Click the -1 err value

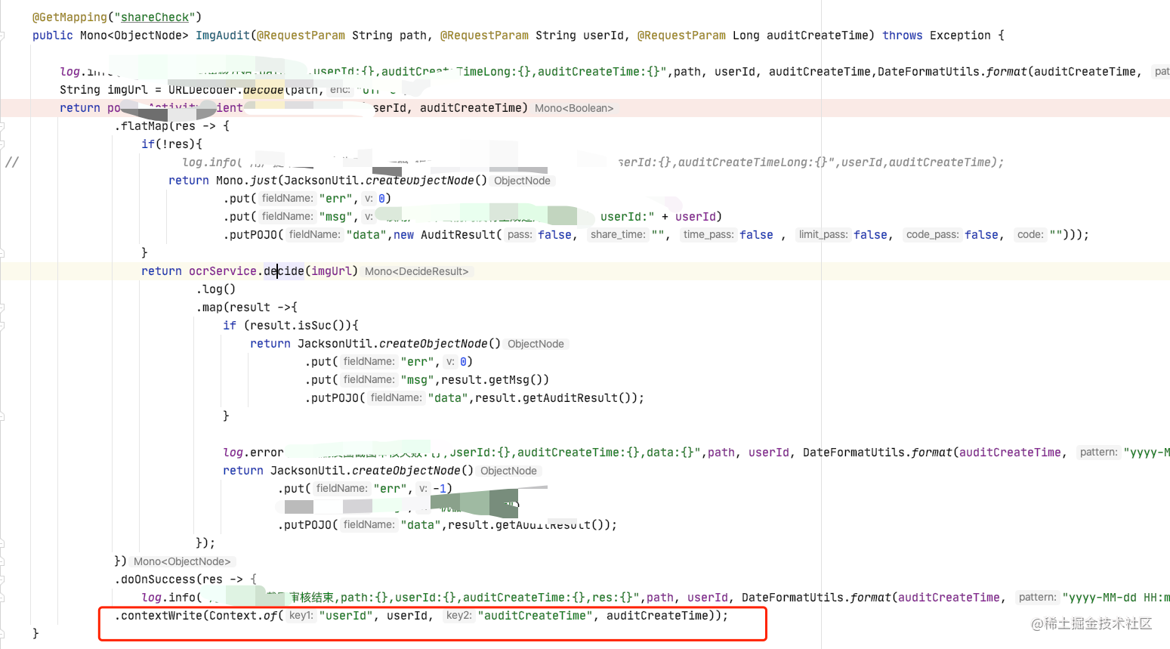click(x=440, y=489)
